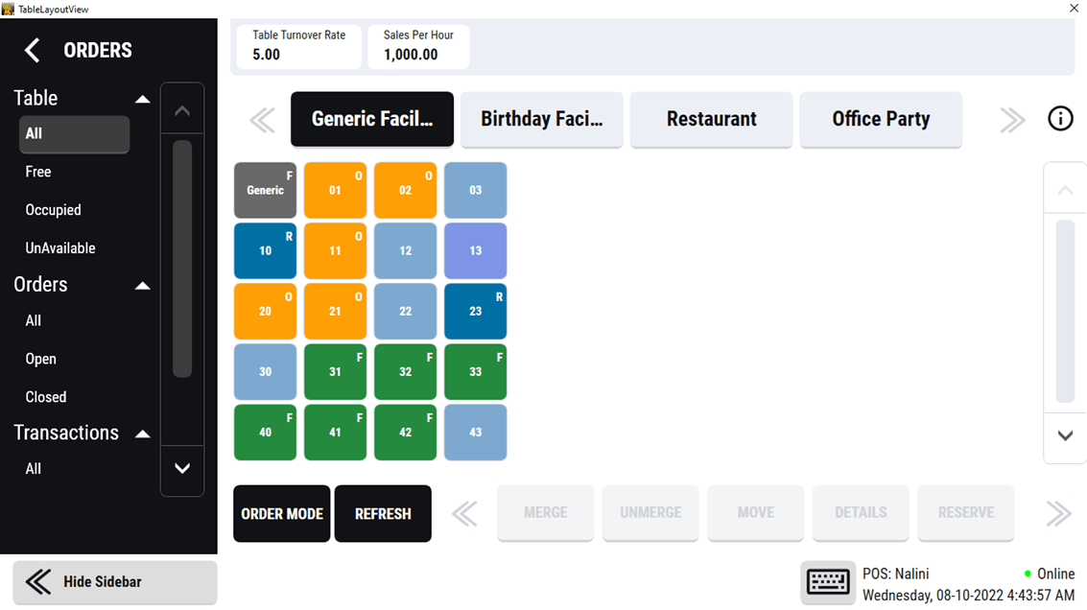Open the Office Party facility tab
The image size is (1087, 610).
[881, 119]
